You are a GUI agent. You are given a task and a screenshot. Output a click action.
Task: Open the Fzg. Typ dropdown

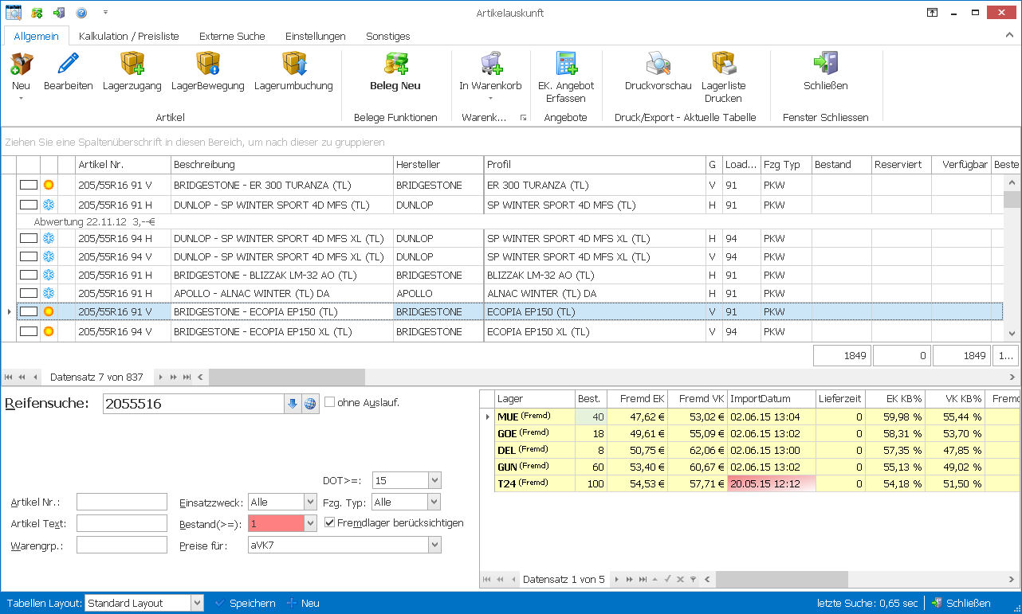click(434, 502)
